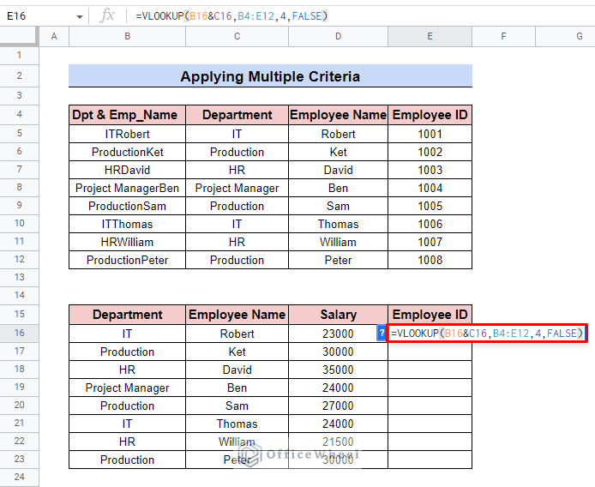Click the cell with ID 1003
The image size is (595, 487).
pyautogui.click(x=430, y=170)
